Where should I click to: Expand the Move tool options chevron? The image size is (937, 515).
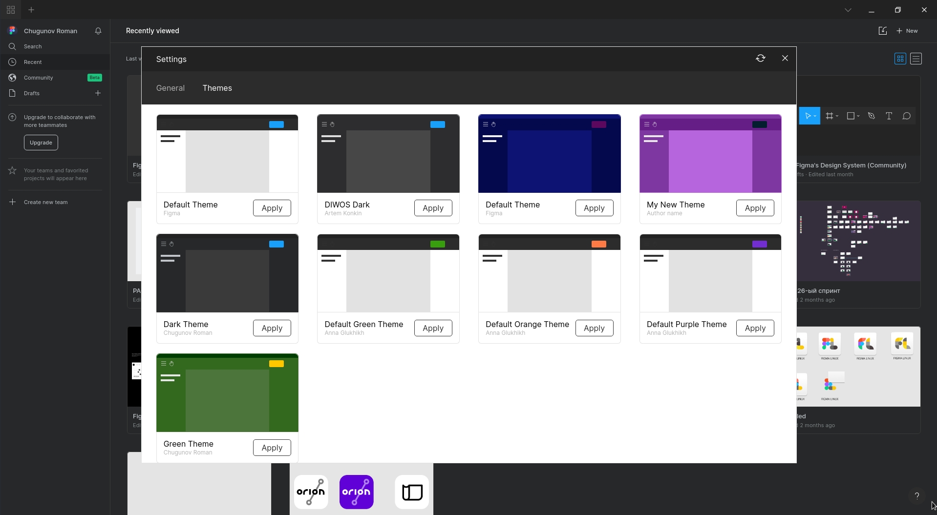[815, 116]
